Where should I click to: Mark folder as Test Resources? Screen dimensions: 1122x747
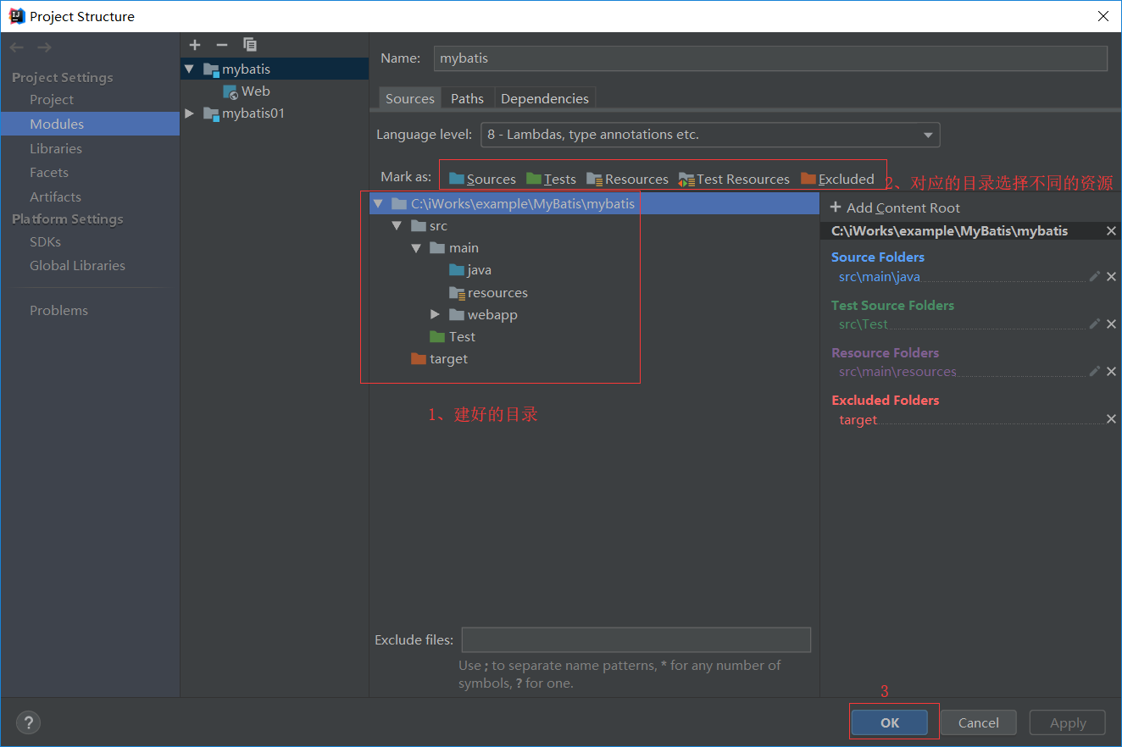[734, 179]
